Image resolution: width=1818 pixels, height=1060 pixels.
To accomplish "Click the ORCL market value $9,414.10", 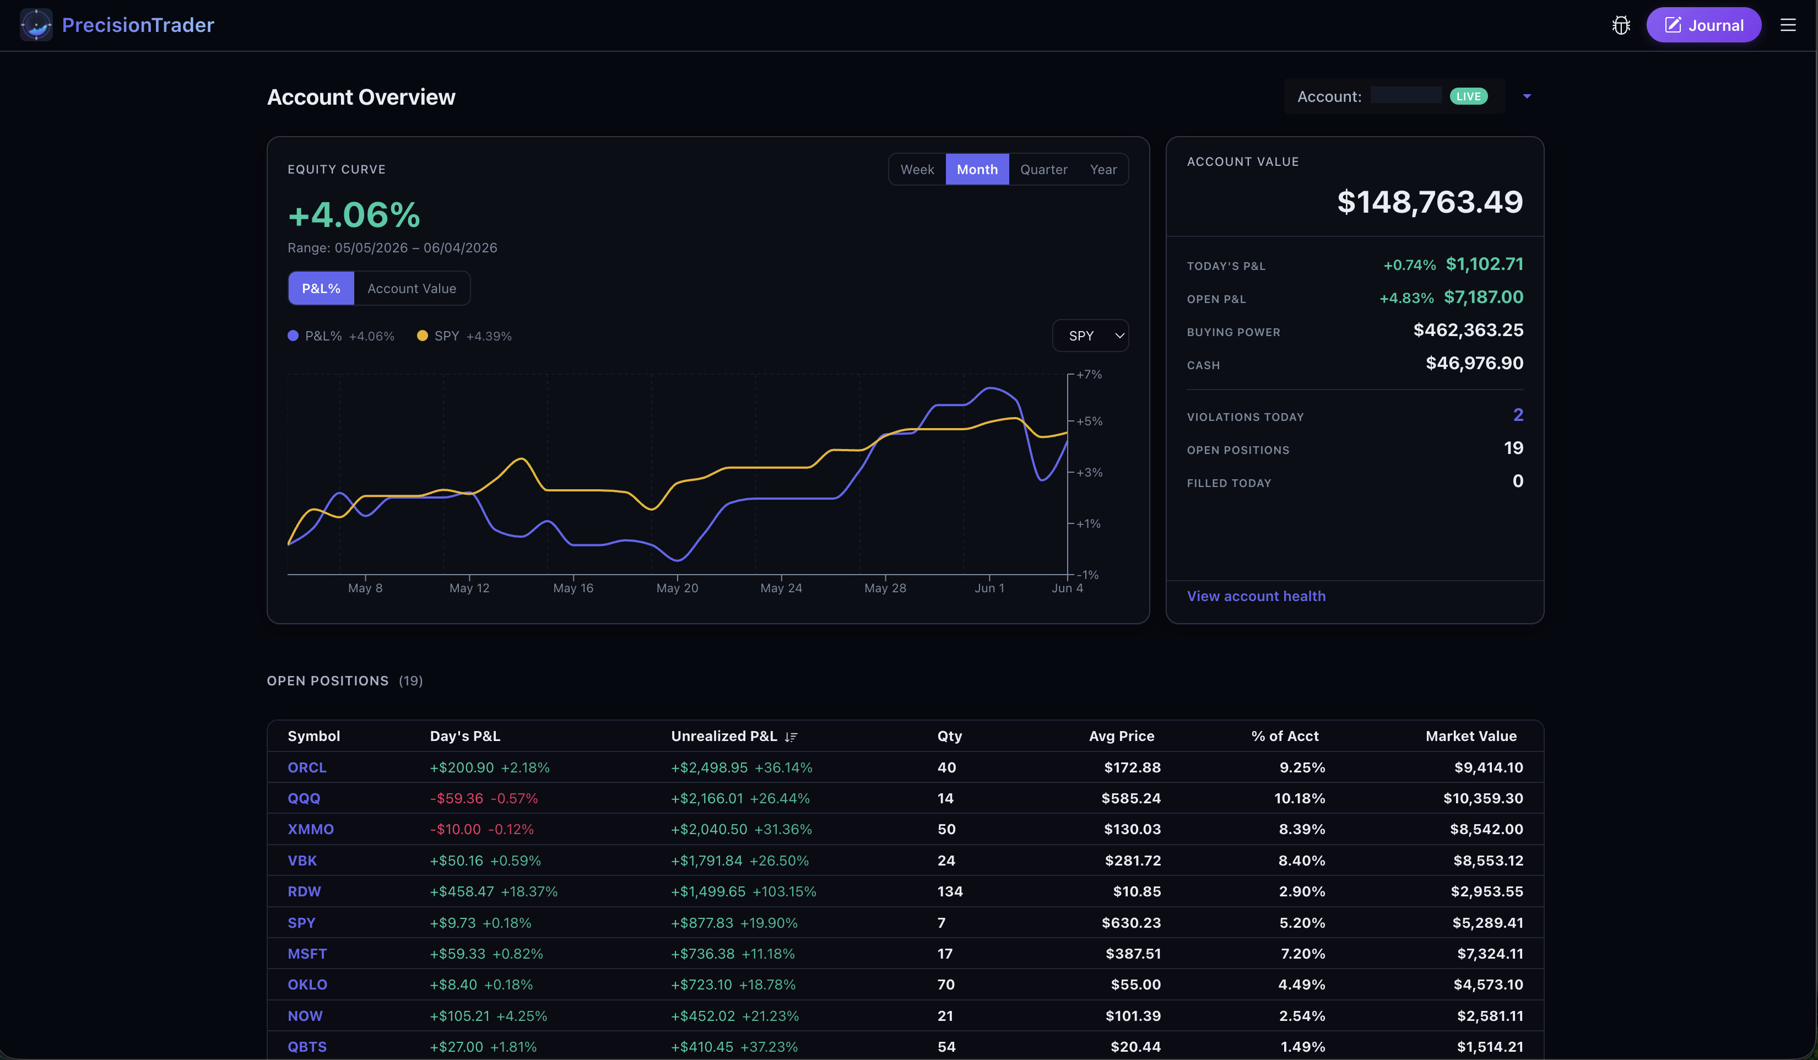I will pyautogui.click(x=1489, y=768).
